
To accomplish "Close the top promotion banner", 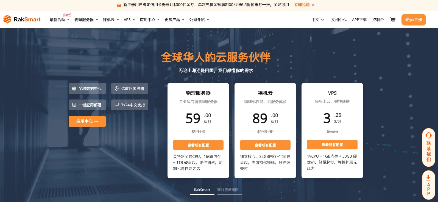I will (313, 5).
